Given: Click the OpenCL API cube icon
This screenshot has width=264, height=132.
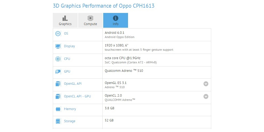Looking at the screenshot, I should click(58, 96).
